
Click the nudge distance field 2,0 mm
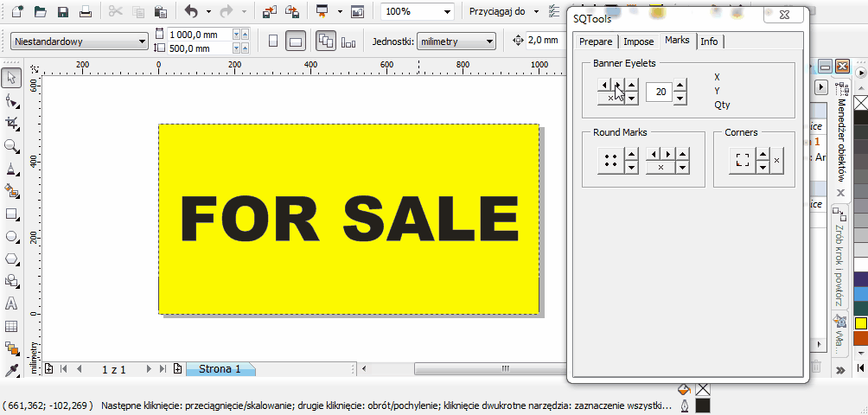pyautogui.click(x=546, y=41)
